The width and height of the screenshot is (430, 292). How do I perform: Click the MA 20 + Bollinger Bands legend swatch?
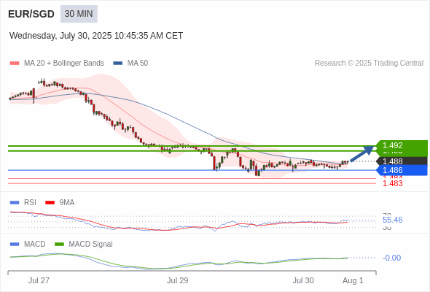click(x=15, y=64)
